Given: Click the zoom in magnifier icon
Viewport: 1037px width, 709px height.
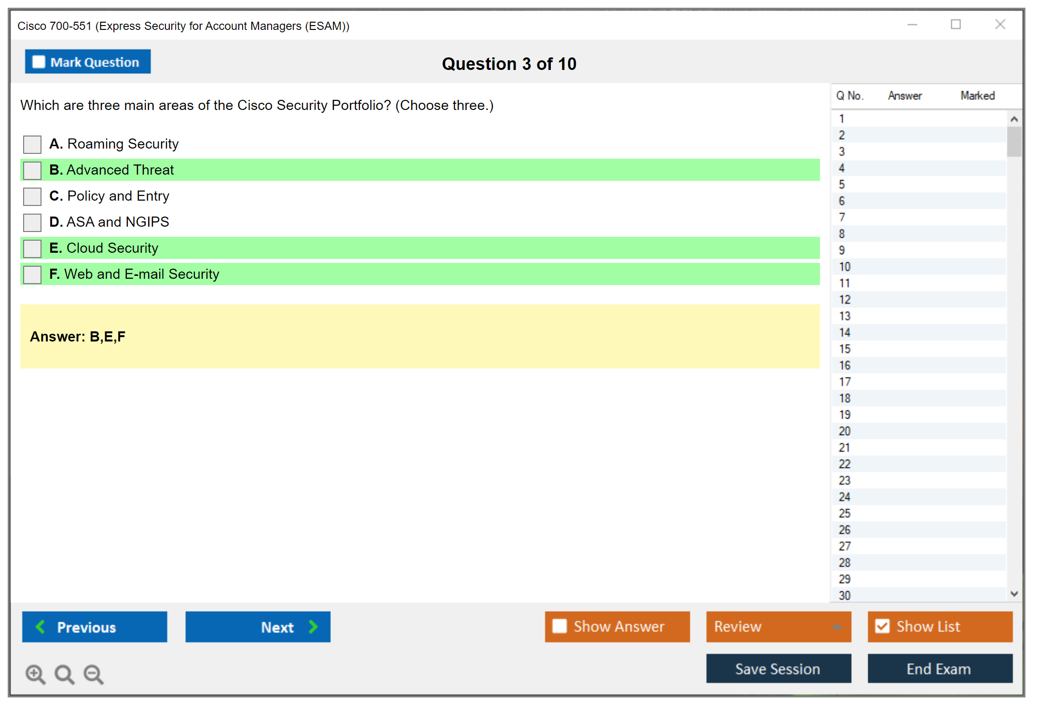Looking at the screenshot, I should coord(35,674).
